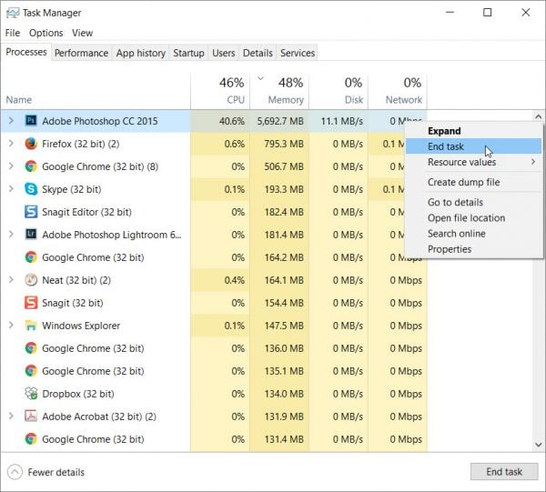This screenshot has height=492, width=546.
Task: Select the Dropbox (32 bit) row name
Action: pos(78,394)
